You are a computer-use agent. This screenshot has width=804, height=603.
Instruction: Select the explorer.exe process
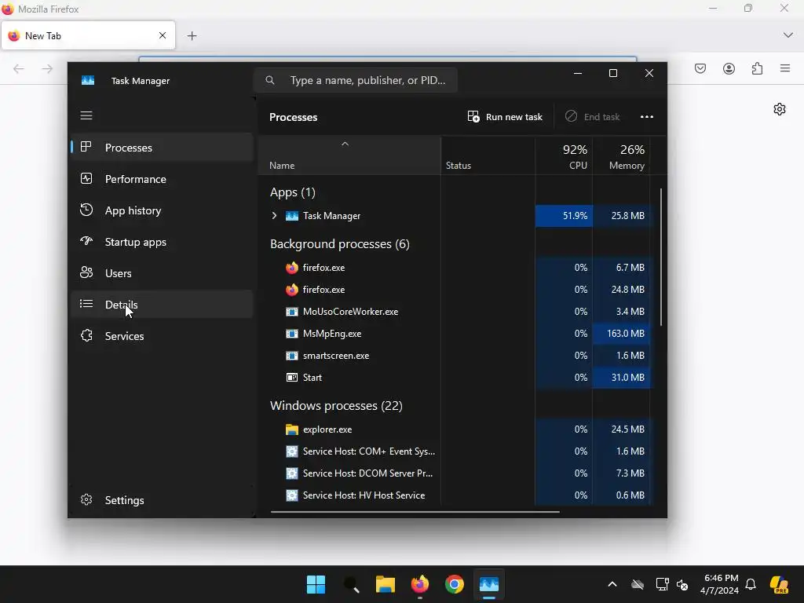(455, 429)
